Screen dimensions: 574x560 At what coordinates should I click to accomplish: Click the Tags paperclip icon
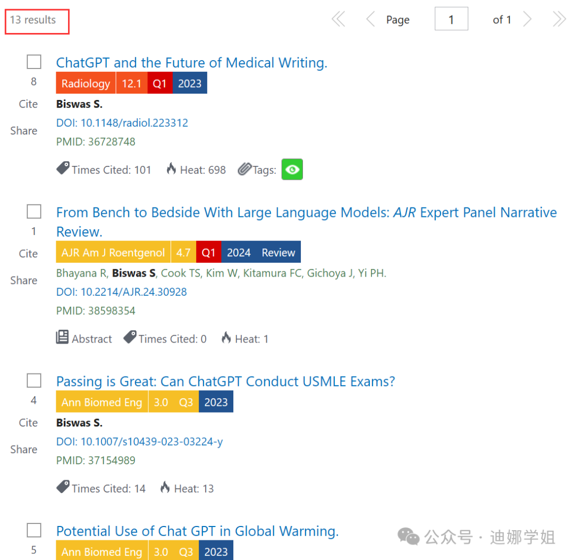[x=244, y=169]
